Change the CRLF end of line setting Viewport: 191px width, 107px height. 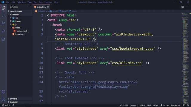coord(149,105)
